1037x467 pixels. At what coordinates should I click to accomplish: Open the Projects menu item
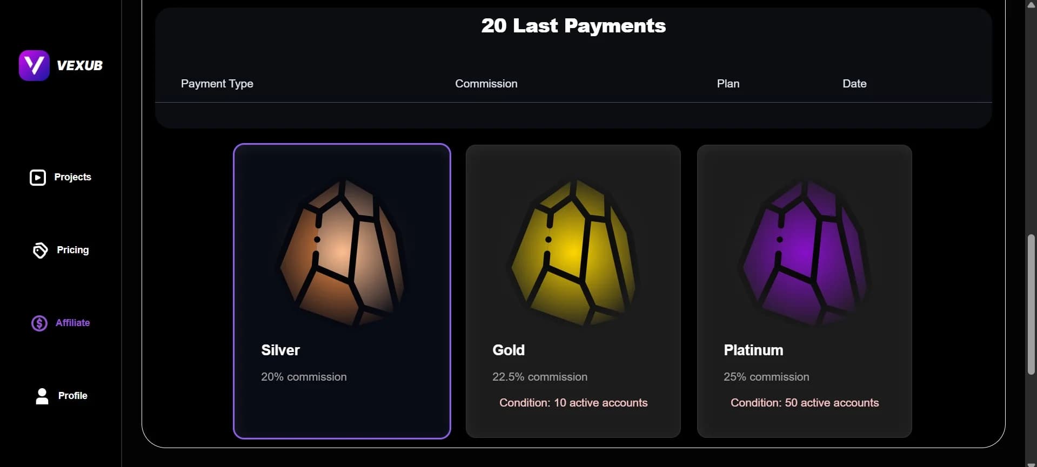pyautogui.click(x=72, y=177)
